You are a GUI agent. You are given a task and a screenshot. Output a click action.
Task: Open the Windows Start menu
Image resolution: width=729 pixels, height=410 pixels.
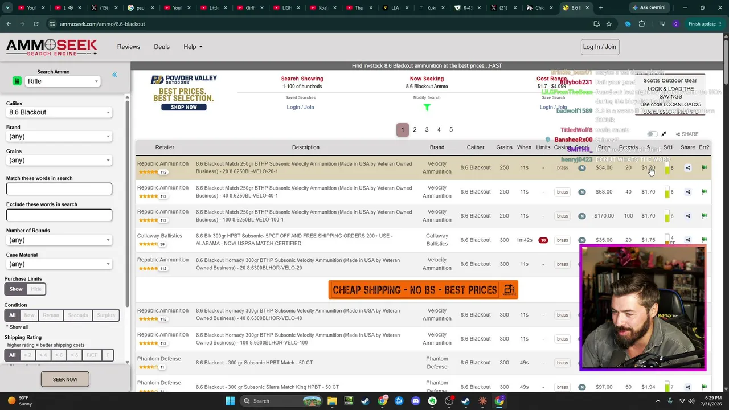pyautogui.click(x=230, y=401)
